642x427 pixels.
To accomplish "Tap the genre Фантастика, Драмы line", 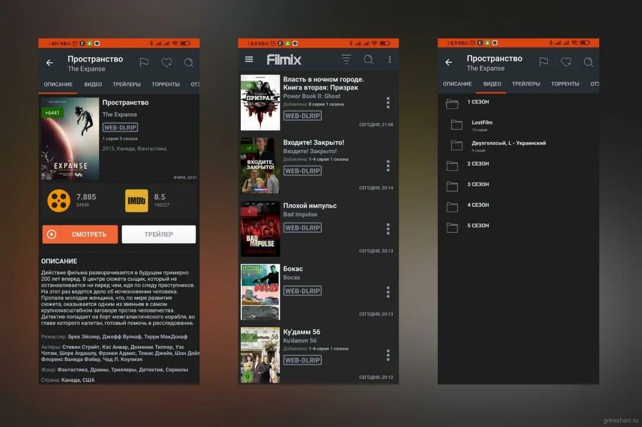I will point(114,369).
